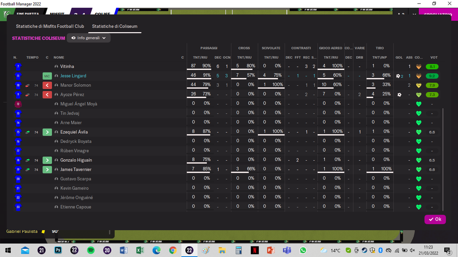Click Jesse Lingard's 9.2 rating badge
This screenshot has height=257, width=458.
pos(432,76)
